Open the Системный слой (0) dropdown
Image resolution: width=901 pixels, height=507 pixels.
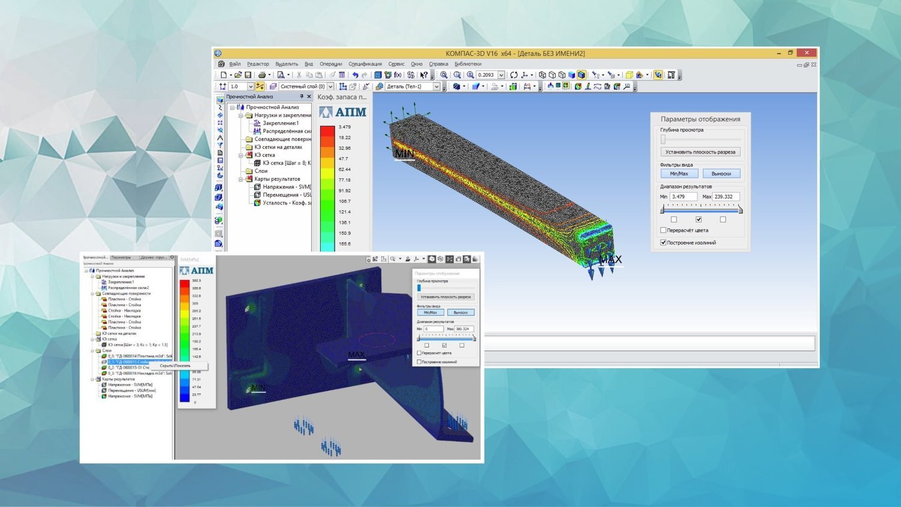coord(330,87)
